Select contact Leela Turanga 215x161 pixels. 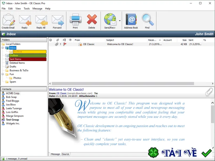[14, 108]
